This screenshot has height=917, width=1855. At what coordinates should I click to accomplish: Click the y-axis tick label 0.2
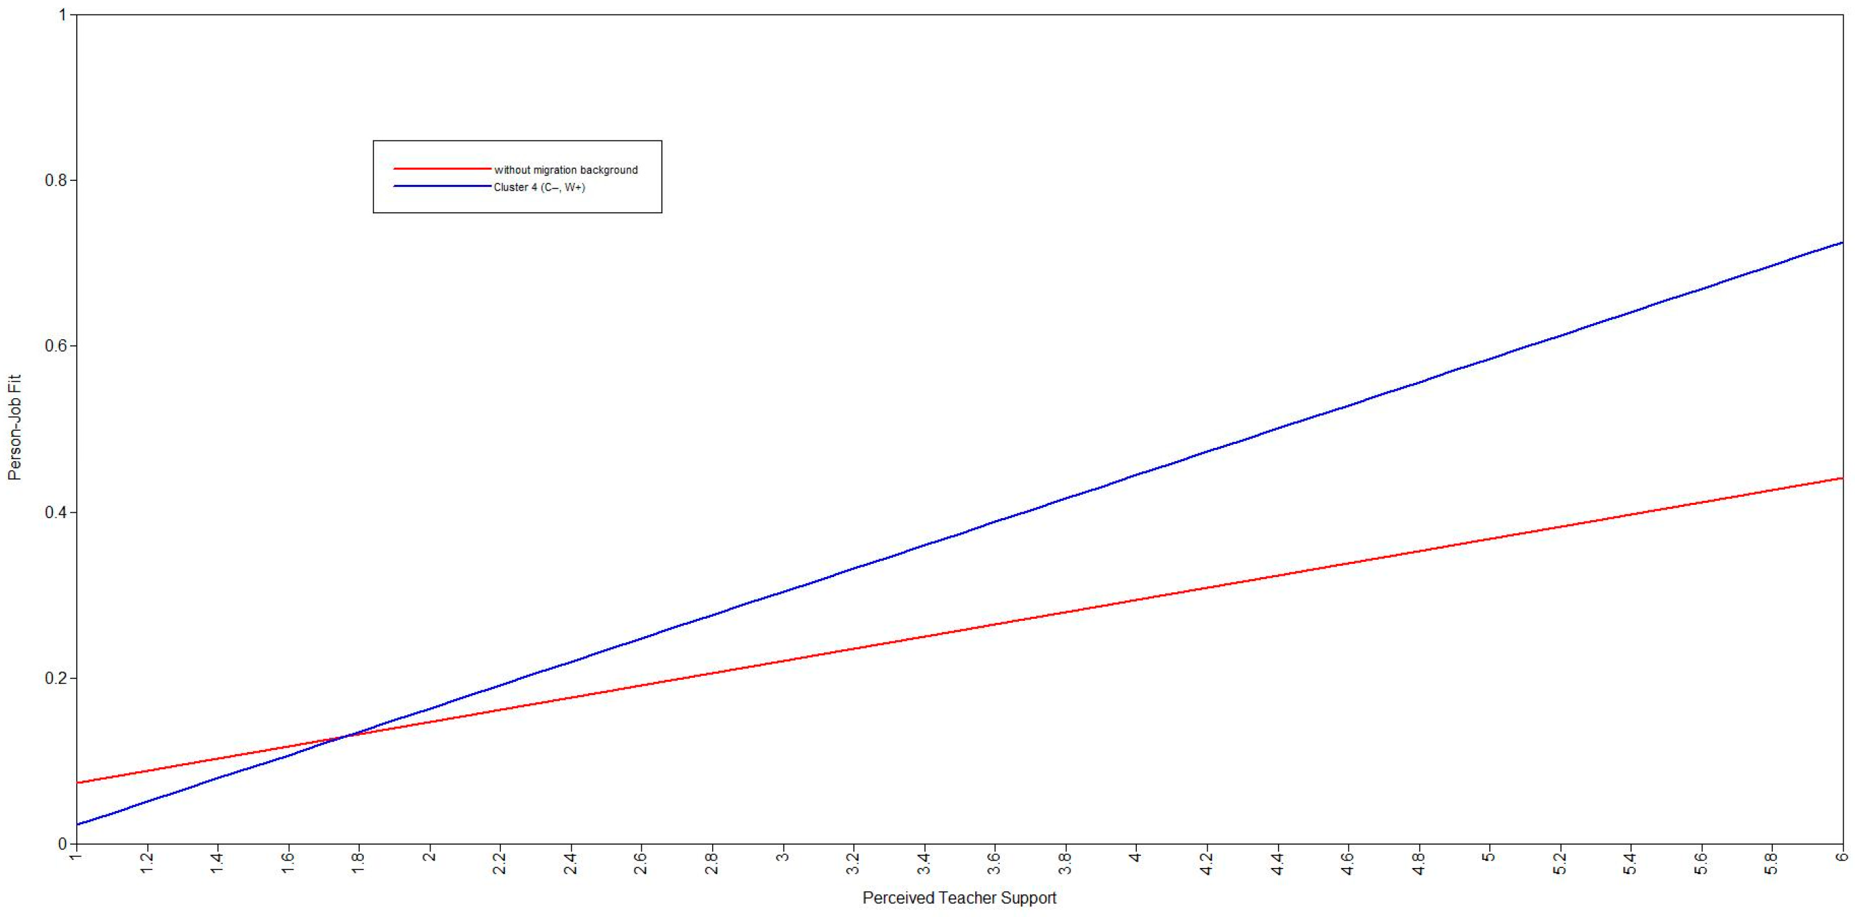coord(56,678)
